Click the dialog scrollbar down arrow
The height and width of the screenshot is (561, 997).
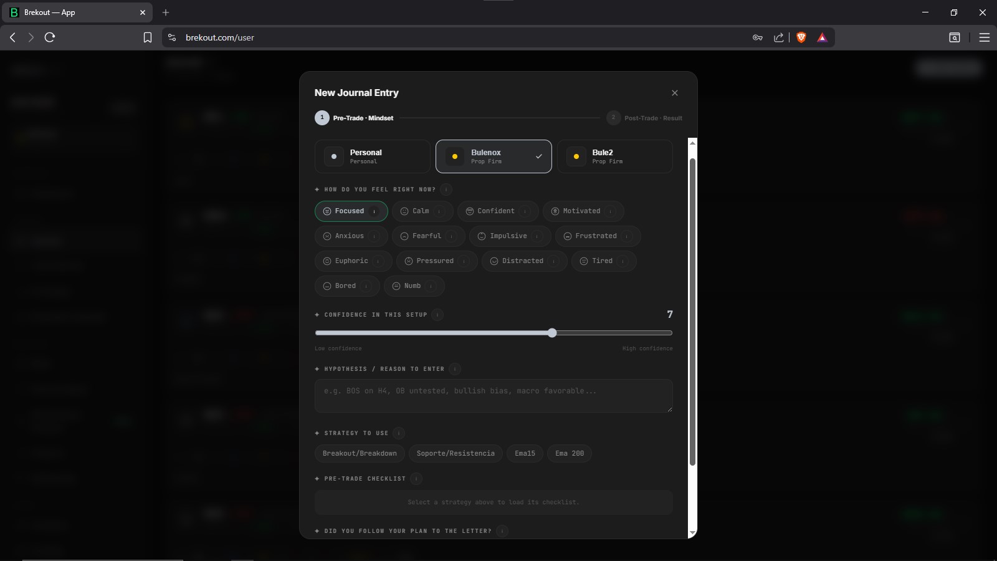pos(692,533)
